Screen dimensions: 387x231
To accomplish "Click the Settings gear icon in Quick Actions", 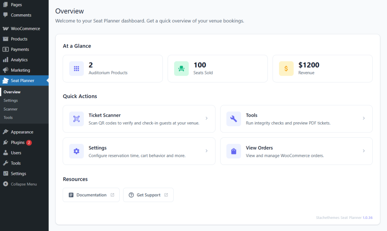I will pos(76,151).
